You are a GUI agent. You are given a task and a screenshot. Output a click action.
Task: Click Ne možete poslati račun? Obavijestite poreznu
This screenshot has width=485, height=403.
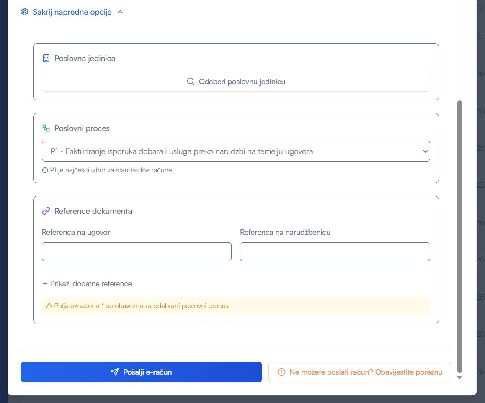[360, 372]
